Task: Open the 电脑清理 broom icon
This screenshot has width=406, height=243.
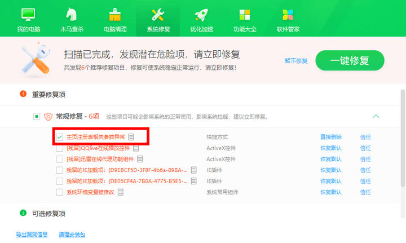Action: pos(114,15)
